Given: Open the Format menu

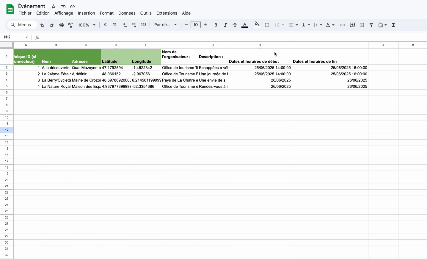Looking at the screenshot, I should 107,13.
